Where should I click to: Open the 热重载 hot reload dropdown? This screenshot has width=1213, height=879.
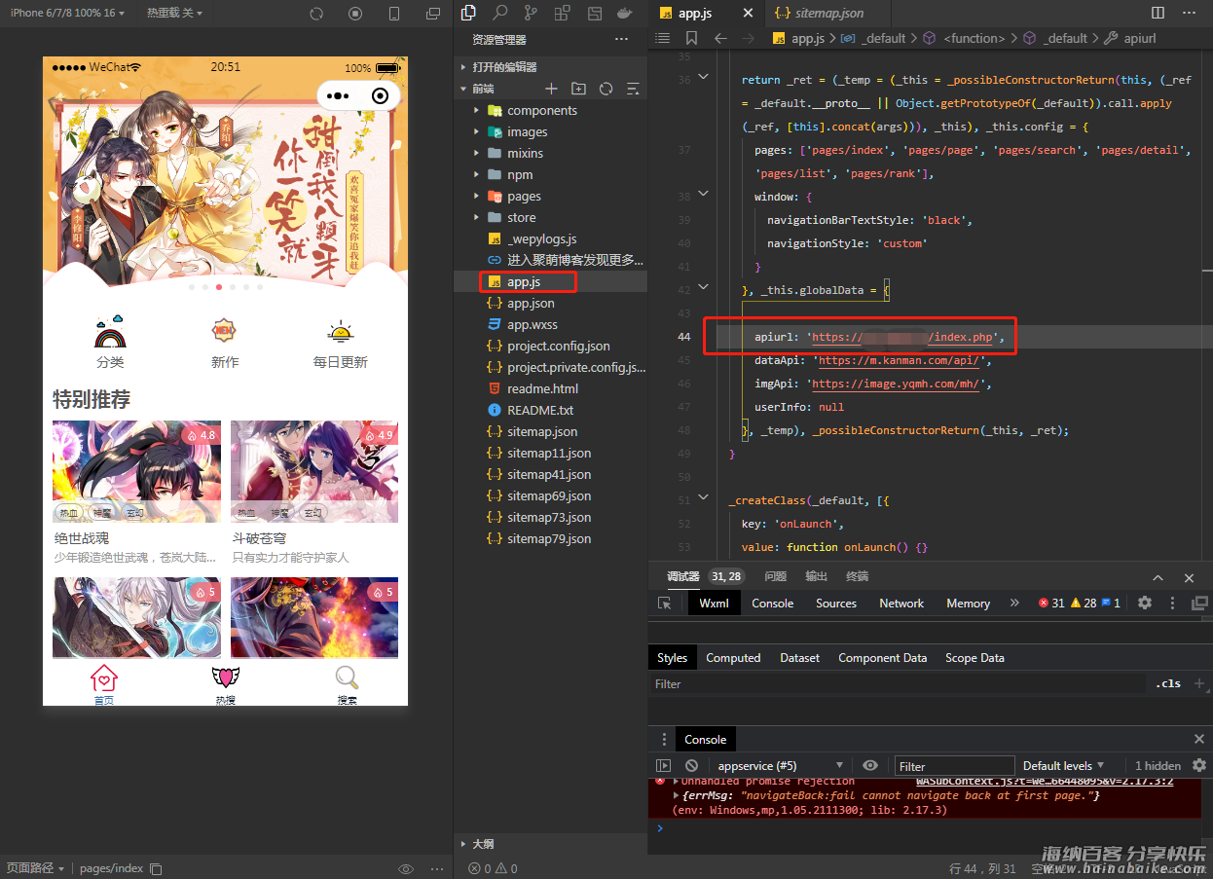tap(175, 13)
